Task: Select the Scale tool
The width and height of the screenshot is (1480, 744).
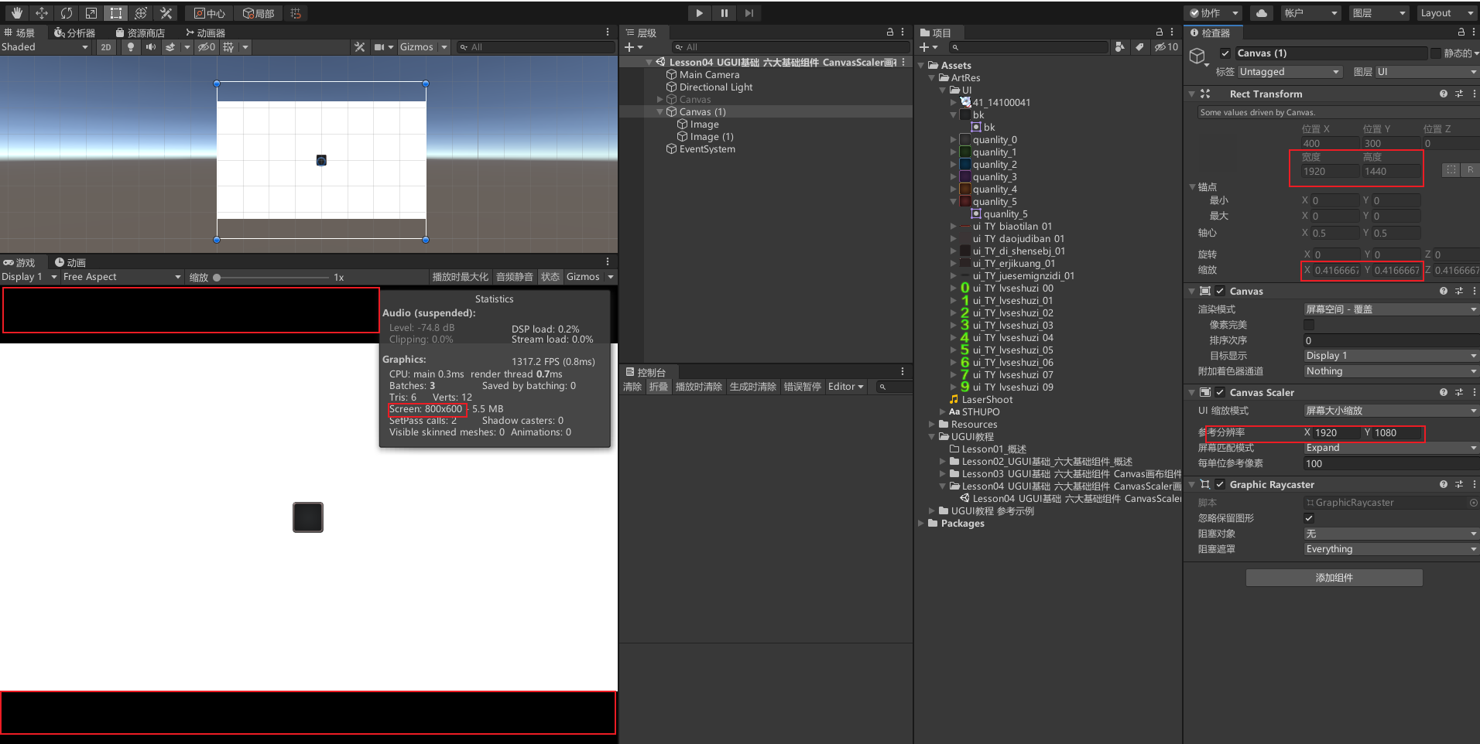Action: (91, 13)
